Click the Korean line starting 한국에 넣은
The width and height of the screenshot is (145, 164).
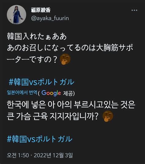[71, 105]
